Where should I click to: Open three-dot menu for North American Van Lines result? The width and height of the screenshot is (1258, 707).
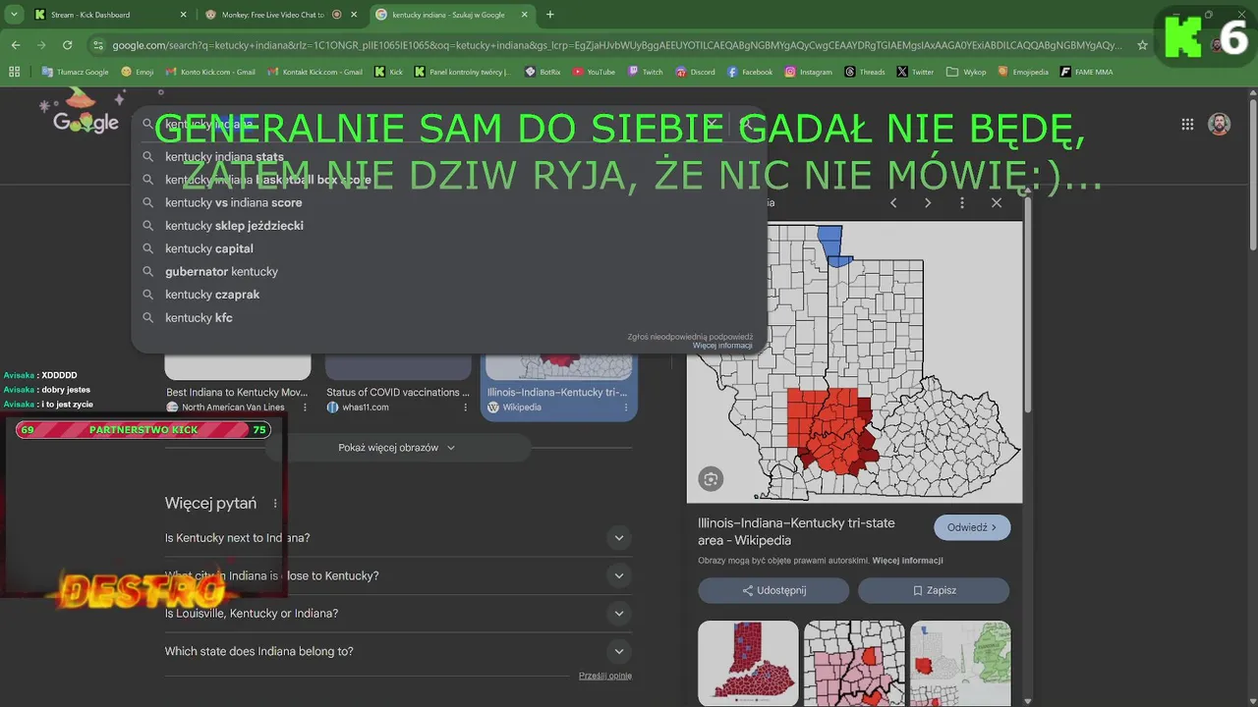(305, 407)
